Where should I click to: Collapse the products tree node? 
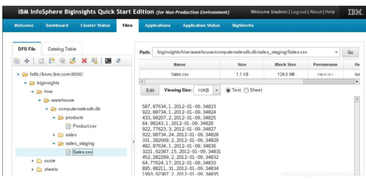click(54, 118)
